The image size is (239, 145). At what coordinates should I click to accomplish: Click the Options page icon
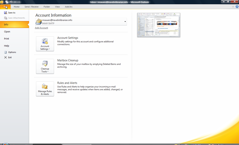[6, 52]
